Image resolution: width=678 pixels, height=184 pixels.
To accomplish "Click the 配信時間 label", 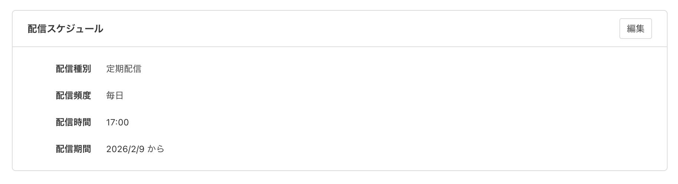I will (x=73, y=122).
